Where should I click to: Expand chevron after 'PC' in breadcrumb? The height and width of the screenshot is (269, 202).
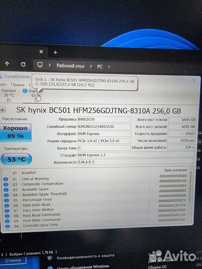point(109,67)
